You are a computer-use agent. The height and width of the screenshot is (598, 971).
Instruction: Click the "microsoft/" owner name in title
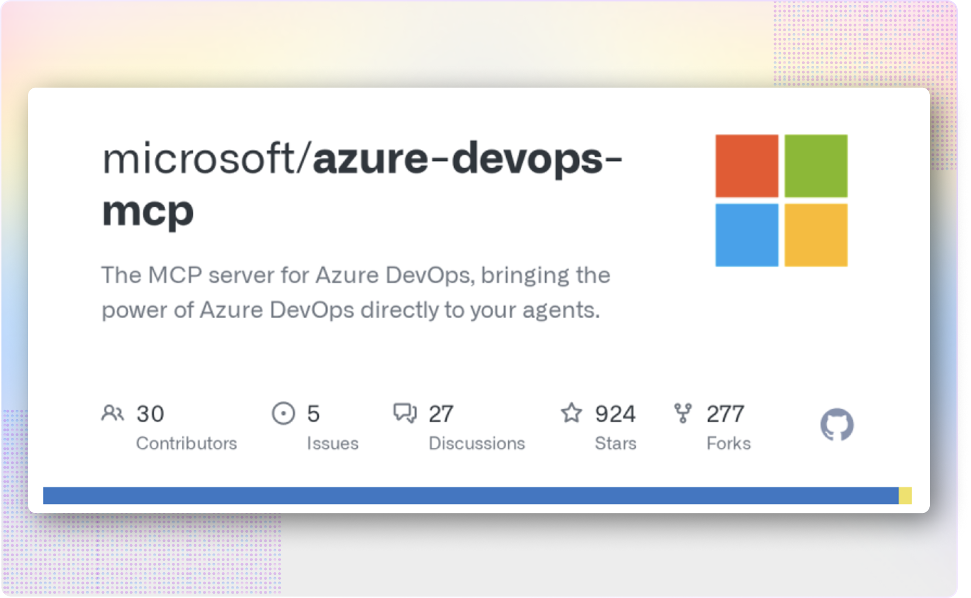[206, 159]
